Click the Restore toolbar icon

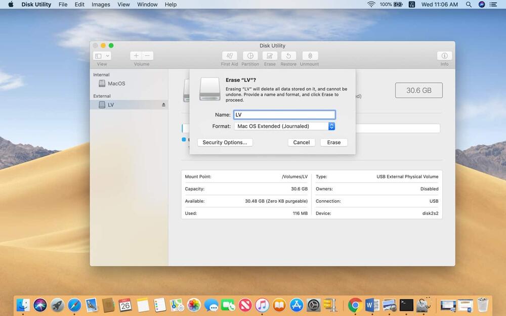288,56
